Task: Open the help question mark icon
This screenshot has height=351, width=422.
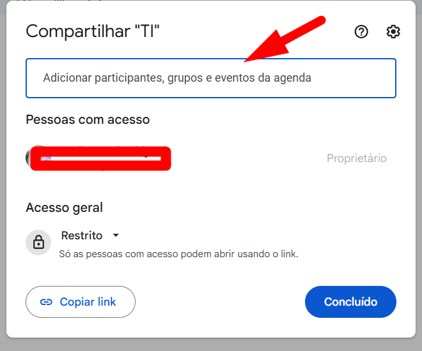Action: click(361, 32)
